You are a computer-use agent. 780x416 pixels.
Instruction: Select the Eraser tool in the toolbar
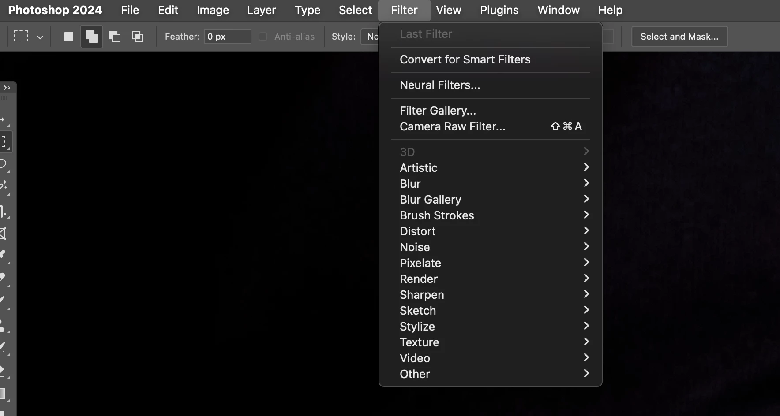tap(4, 371)
